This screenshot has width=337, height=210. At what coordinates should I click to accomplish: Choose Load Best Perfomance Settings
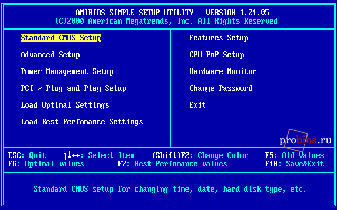82,122
